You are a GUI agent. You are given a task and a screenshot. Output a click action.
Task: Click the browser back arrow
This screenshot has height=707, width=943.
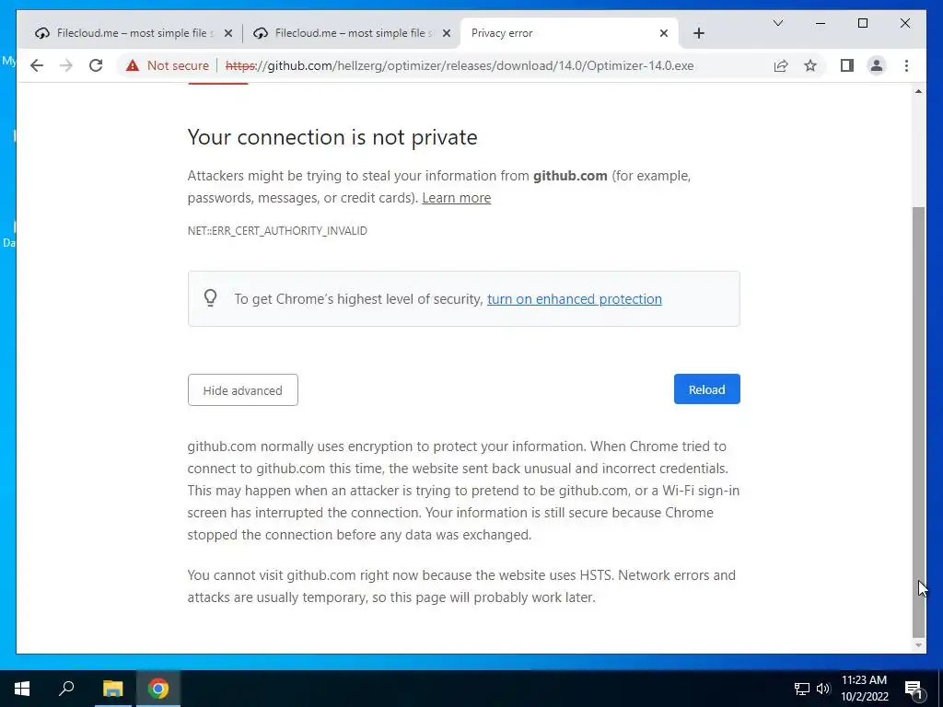tap(37, 65)
